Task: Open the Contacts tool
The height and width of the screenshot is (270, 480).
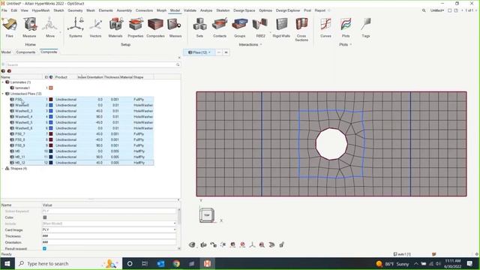Action: (x=220, y=28)
